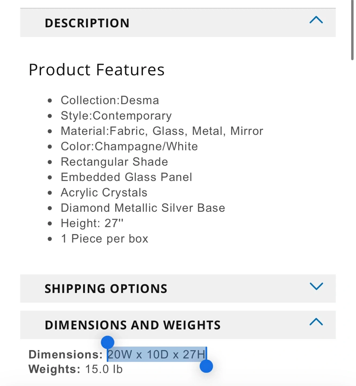
Task: Expand the SHIPPING OPTIONS heading label
Action: pos(106,289)
